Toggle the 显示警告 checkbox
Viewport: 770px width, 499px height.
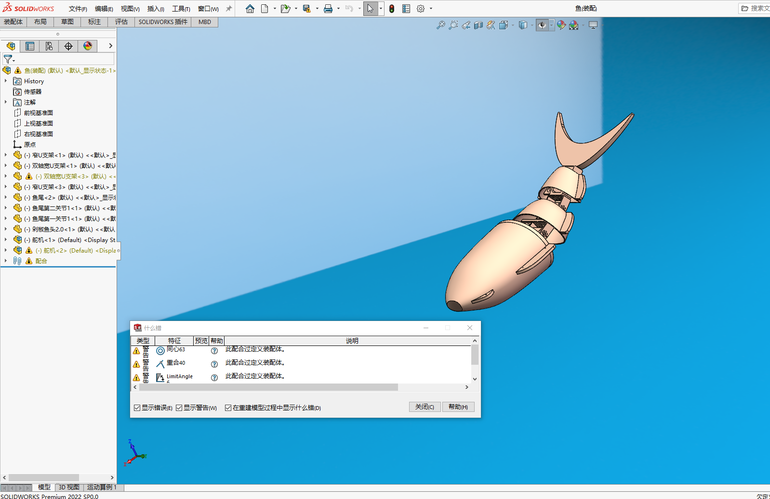click(179, 408)
